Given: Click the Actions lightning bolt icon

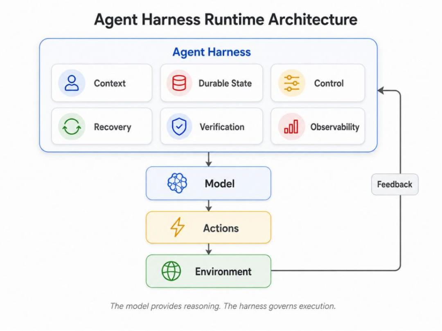Looking at the screenshot, I should pyautogui.click(x=177, y=227).
